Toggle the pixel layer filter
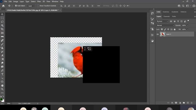 coord(171,21)
